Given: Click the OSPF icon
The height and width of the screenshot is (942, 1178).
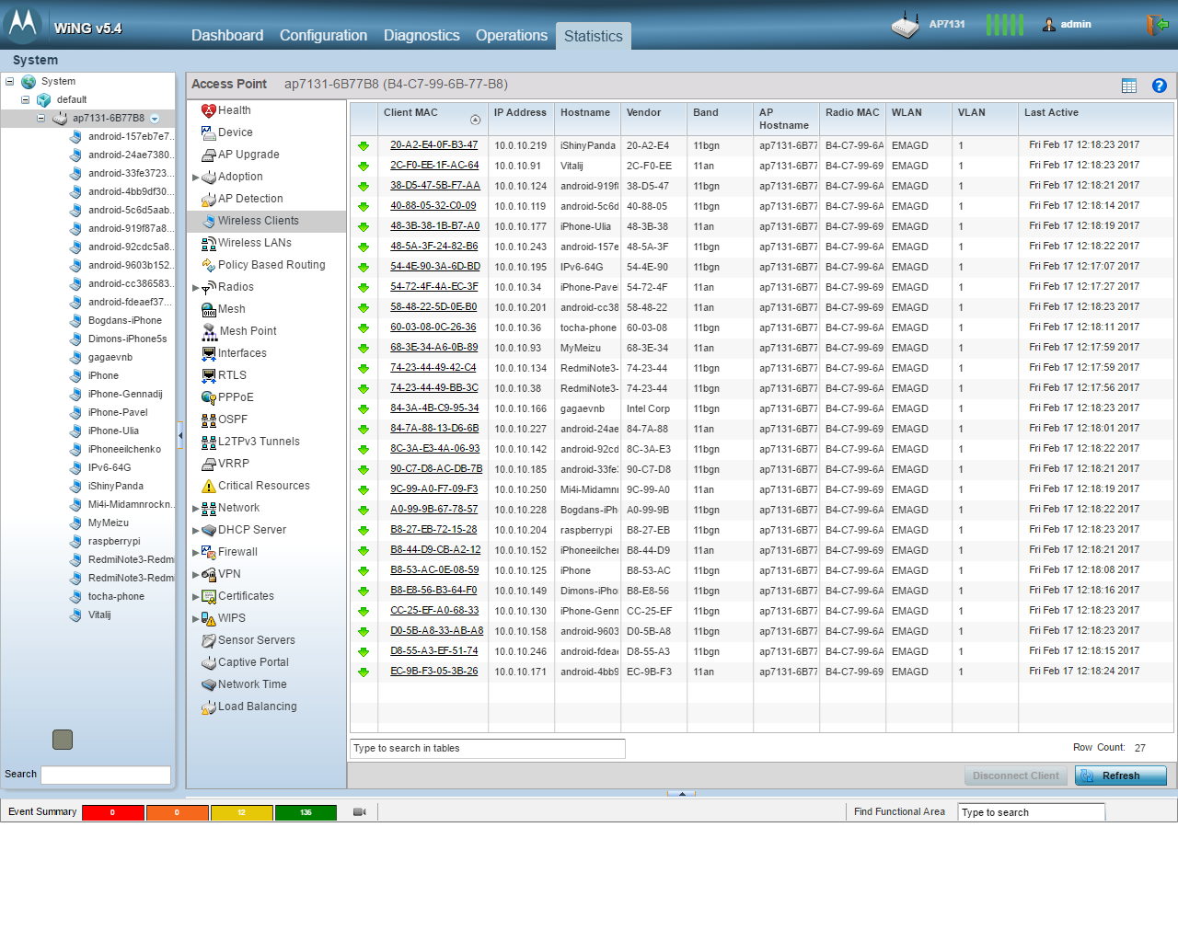Looking at the screenshot, I should [x=209, y=419].
